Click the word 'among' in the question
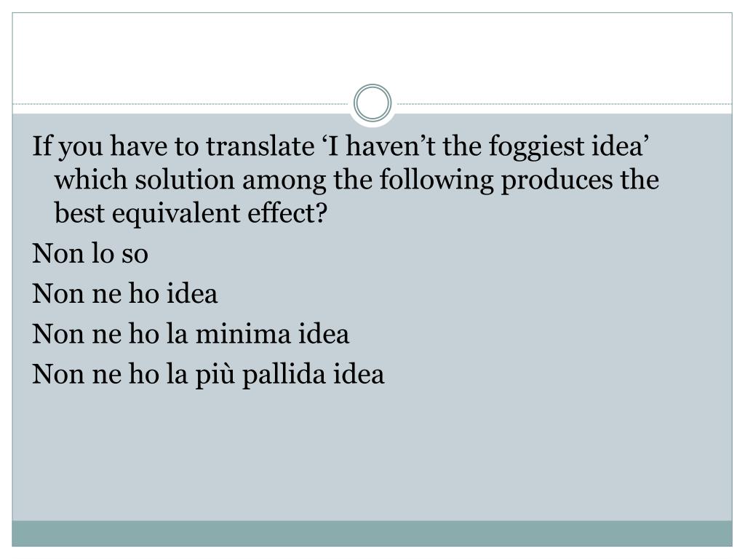 284,181
